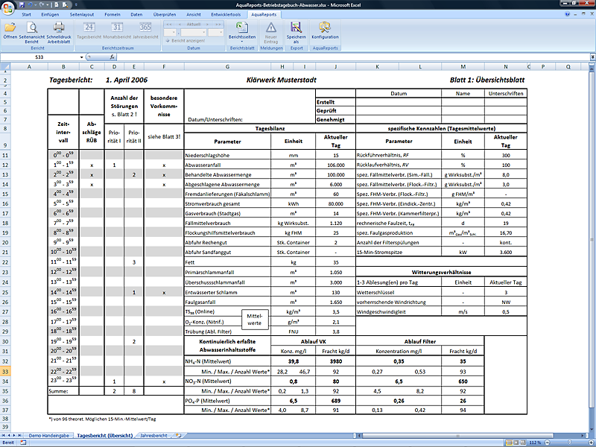This screenshot has height=447, width=596.
Task: Open the Undo history dropdown arrow
Action: click(36, 5)
